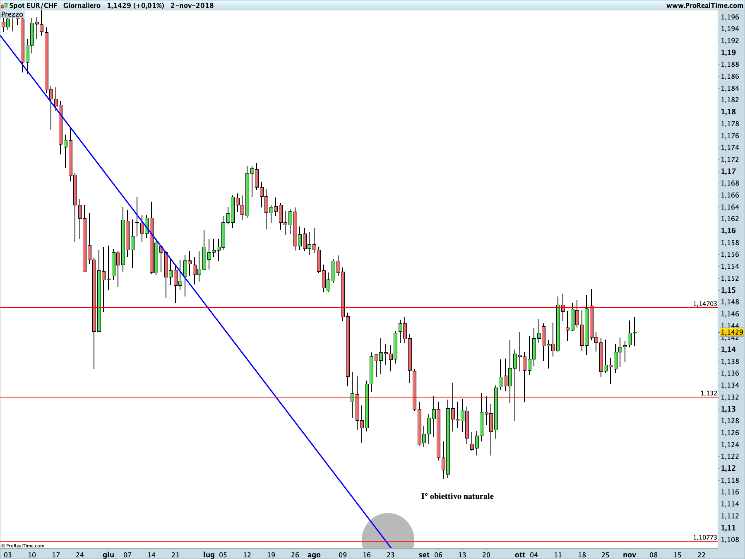Click the 1,14703 resistance level label

click(x=705, y=304)
